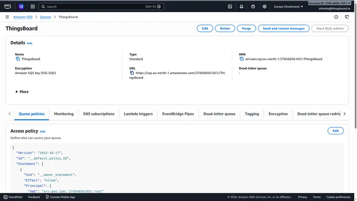
Task: Open Feedback in footer
Action: point(34,197)
